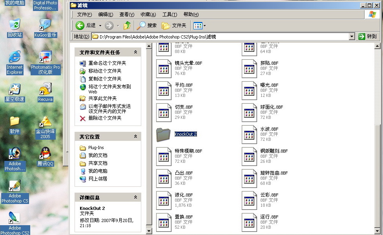This screenshot has width=383, height=235.
Task: Open the Search (搜索) toolbar button
Action: (147, 26)
